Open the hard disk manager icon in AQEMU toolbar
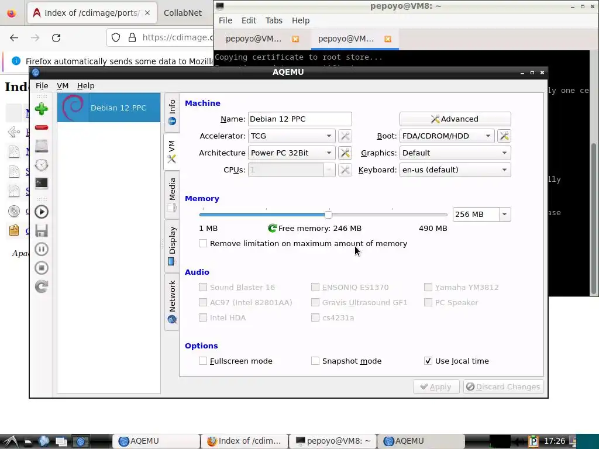Viewport: 599px width, 449px height. coord(42,146)
